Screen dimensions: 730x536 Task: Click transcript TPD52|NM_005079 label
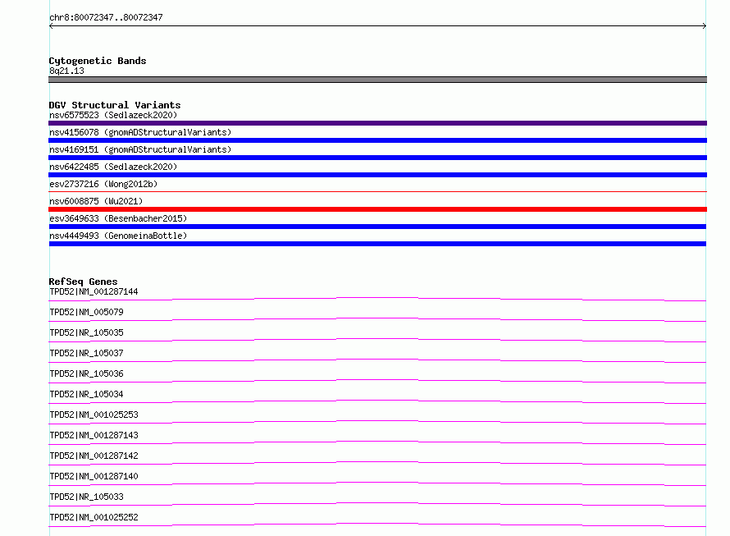click(86, 312)
